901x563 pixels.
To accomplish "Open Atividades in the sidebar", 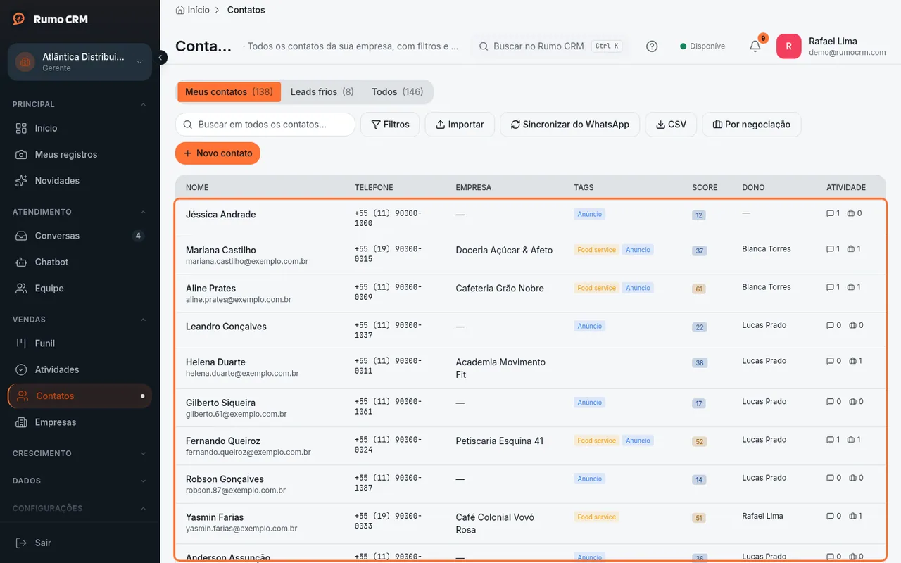I will (x=80, y=369).
